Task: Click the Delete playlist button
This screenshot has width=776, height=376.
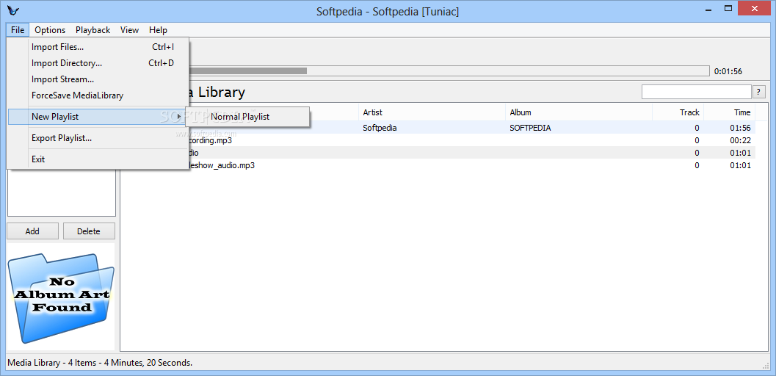Action: (89, 231)
